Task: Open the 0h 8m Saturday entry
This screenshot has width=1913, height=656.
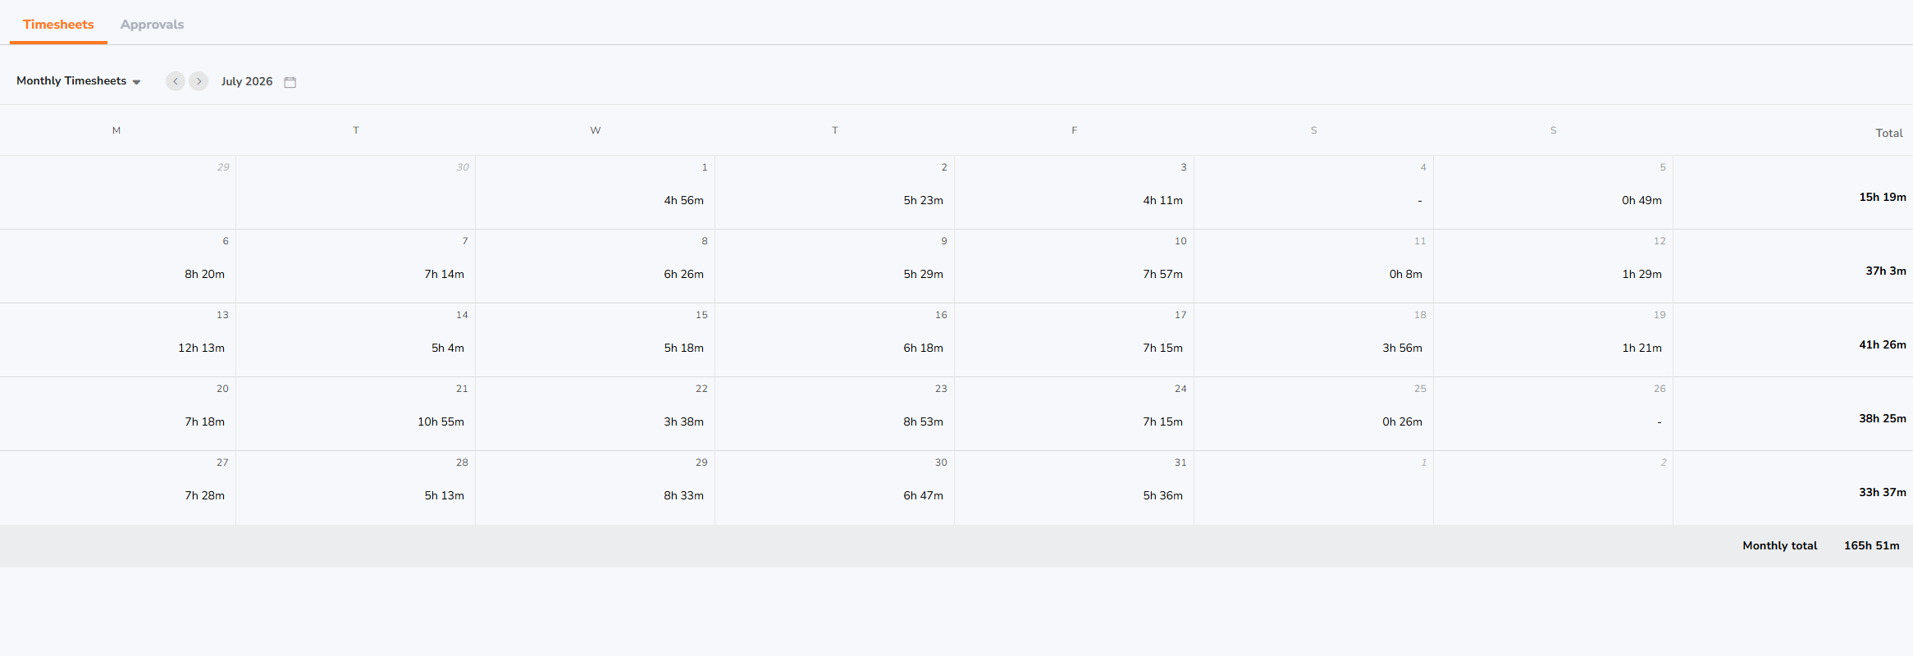Action: click(1405, 274)
